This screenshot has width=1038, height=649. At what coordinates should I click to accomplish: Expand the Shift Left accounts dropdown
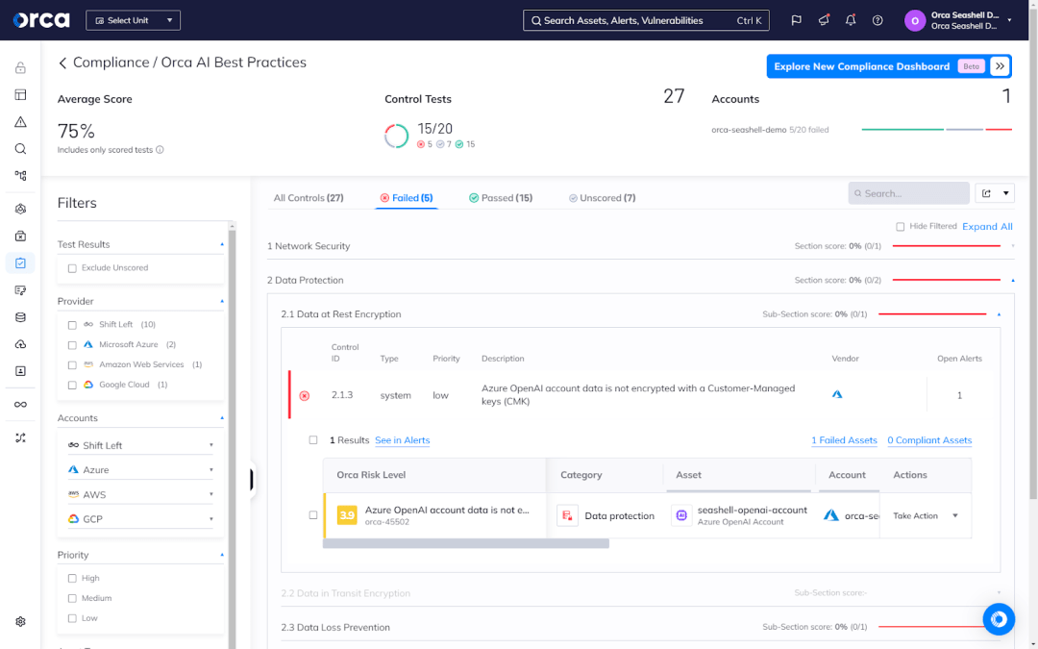pyautogui.click(x=140, y=445)
